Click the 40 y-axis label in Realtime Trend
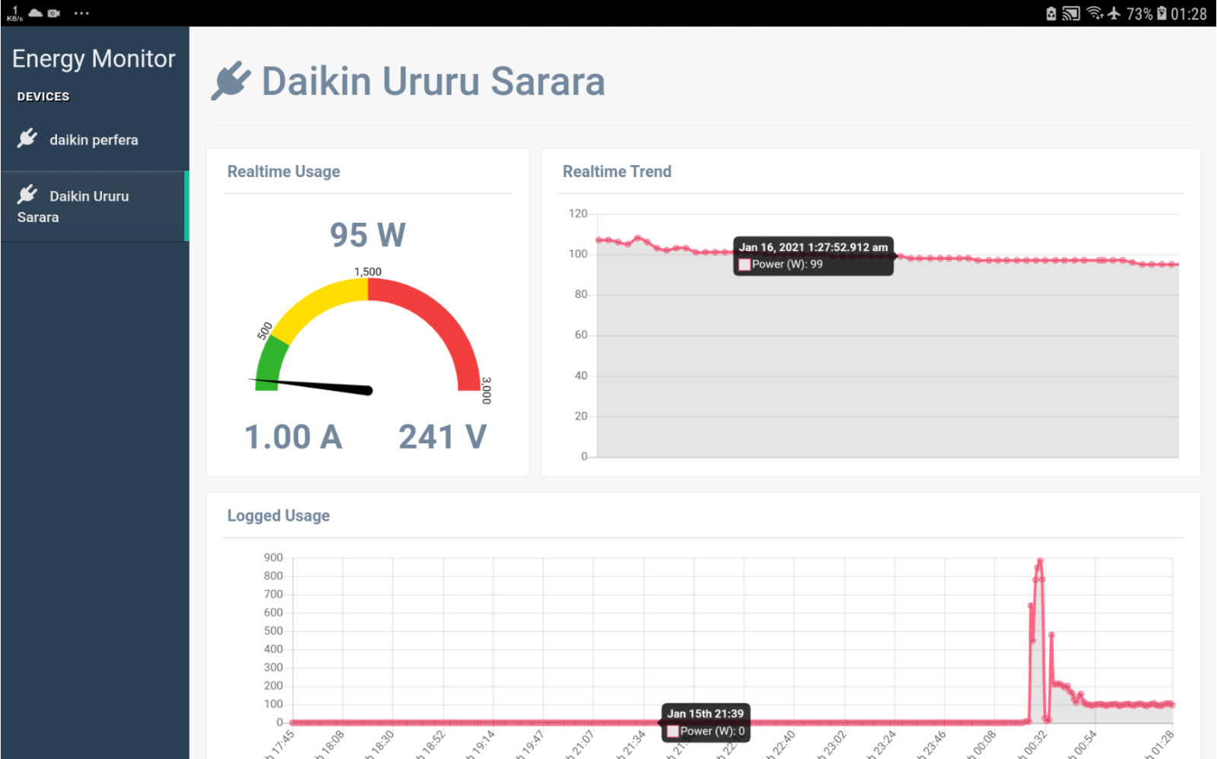Image resolution: width=1217 pixels, height=759 pixels. [x=581, y=376]
